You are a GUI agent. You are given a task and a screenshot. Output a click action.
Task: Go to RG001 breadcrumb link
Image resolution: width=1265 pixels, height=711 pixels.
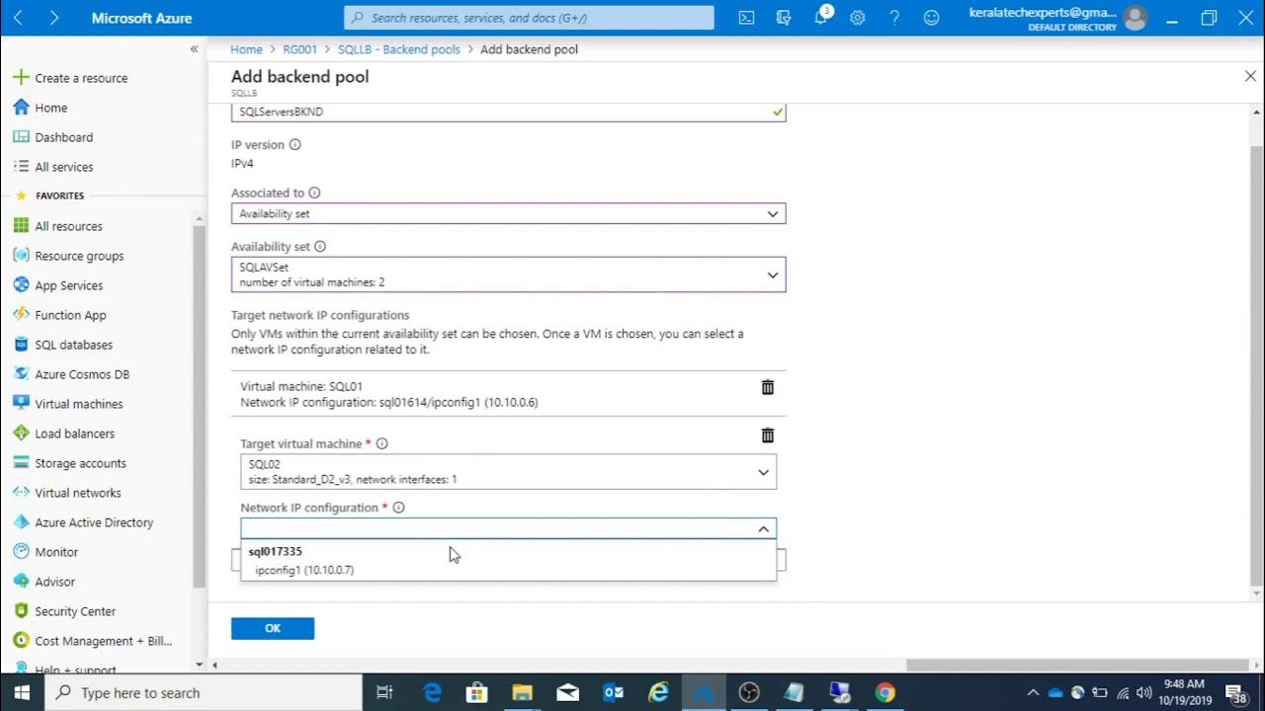[x=300, y=49]
